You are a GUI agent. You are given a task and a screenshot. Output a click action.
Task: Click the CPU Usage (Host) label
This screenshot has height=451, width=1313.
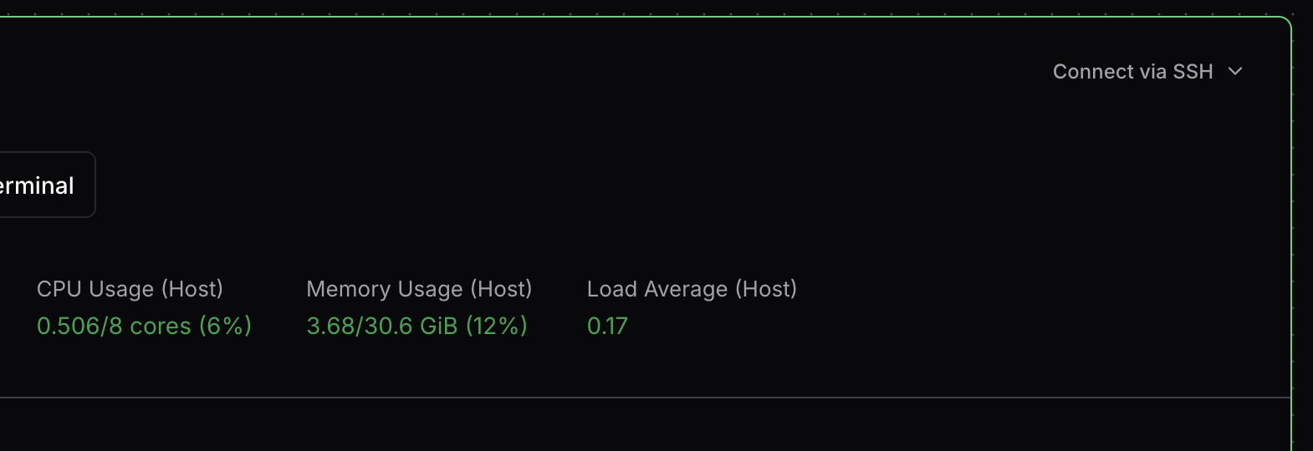(130, 289)
